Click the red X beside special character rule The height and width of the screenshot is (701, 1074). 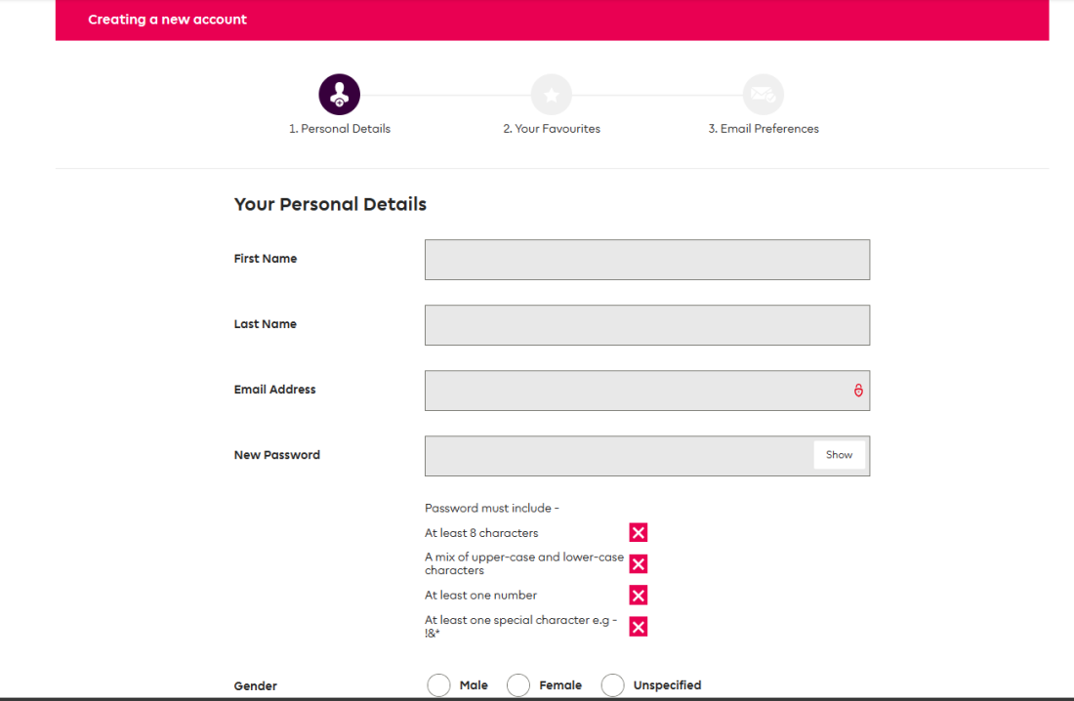click(x=639, y=627)
